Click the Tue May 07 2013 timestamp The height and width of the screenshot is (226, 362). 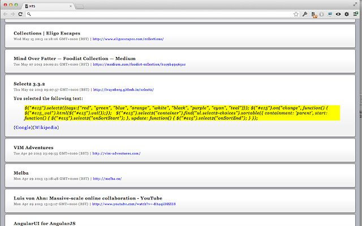pos(51,64)
